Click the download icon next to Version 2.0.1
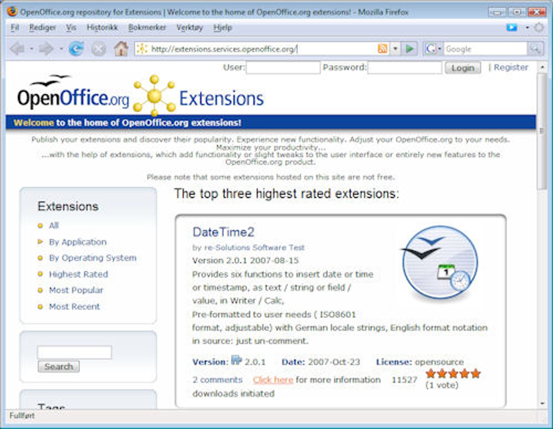The image size is (553, 429). [x=236, y=360]
